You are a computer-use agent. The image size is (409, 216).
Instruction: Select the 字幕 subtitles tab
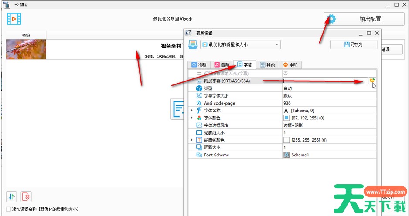point(245,64)
